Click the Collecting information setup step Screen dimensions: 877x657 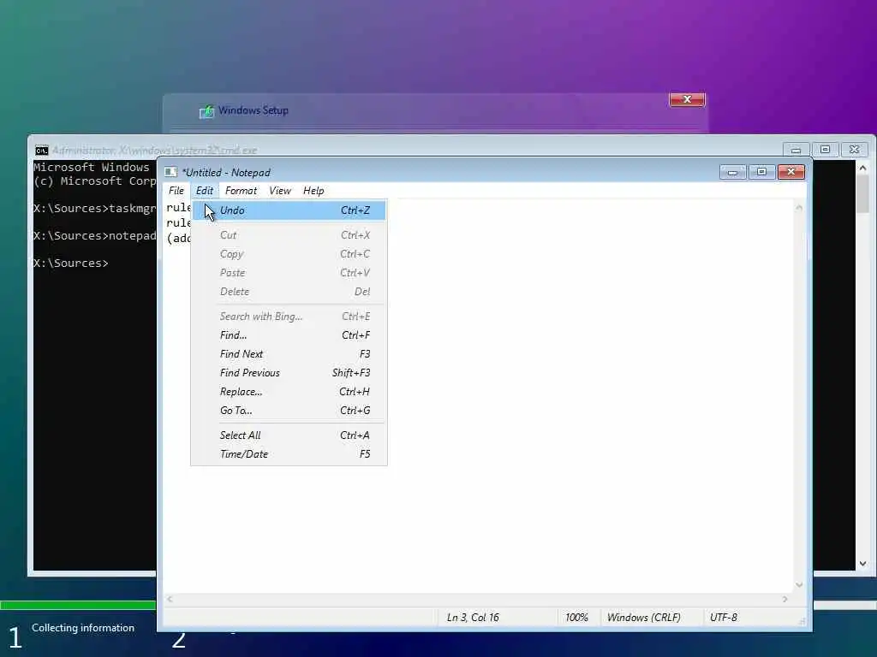83,628
